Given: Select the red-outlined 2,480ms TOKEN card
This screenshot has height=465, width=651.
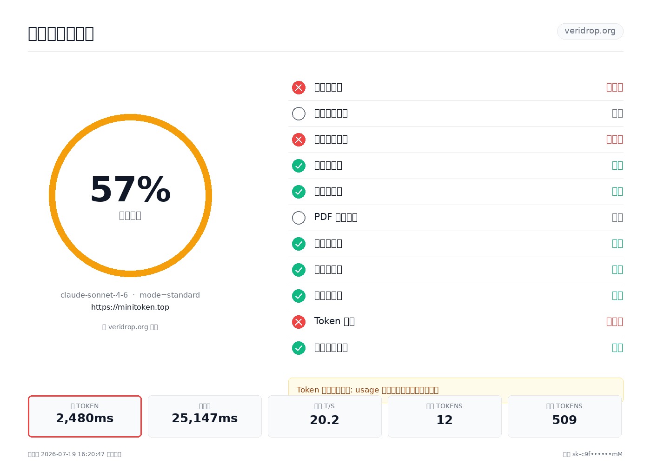Looking at the screenshot, I should (x=85, y=416).
